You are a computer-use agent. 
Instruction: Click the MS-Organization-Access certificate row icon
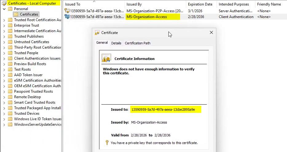tap(67, 17)
